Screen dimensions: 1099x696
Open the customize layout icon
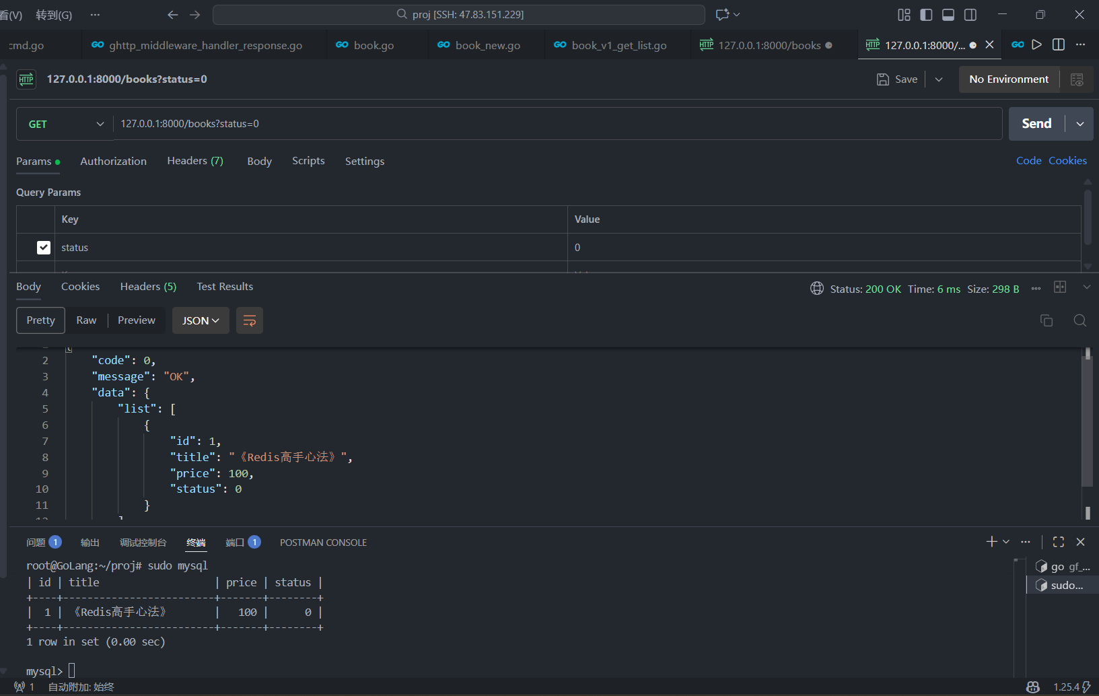coord(904,15)
